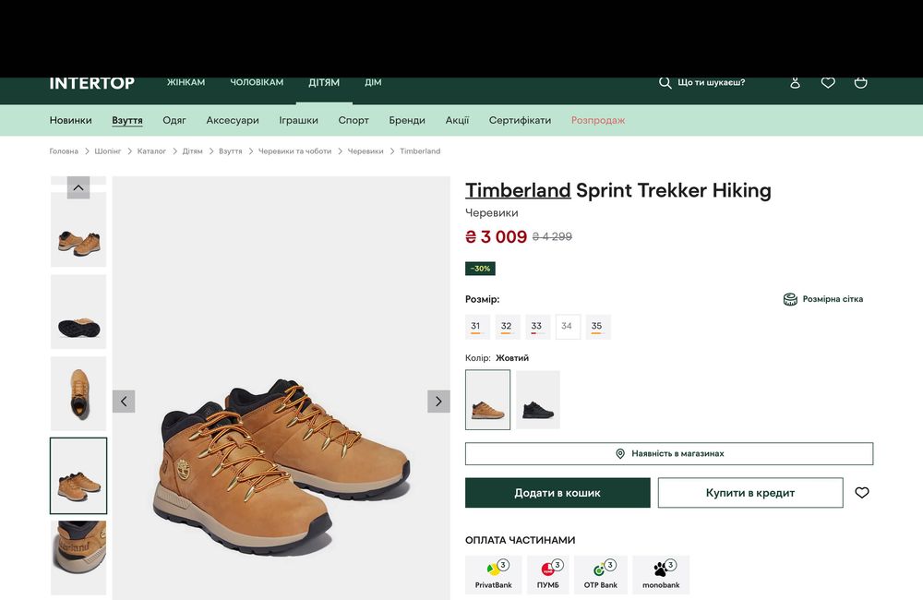Show previous product image arrow

click(x=124, y=401)
